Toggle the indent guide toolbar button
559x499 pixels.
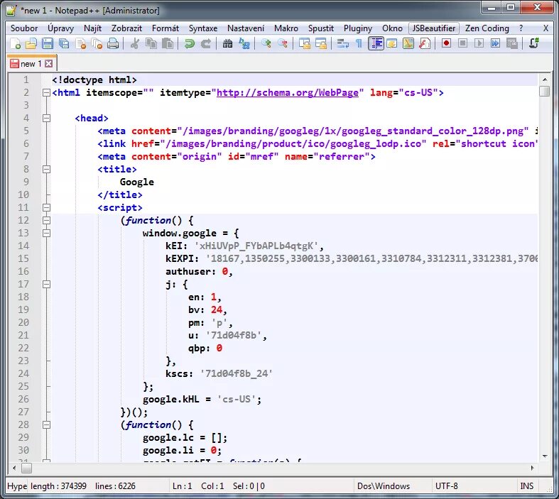coord(376,43)
